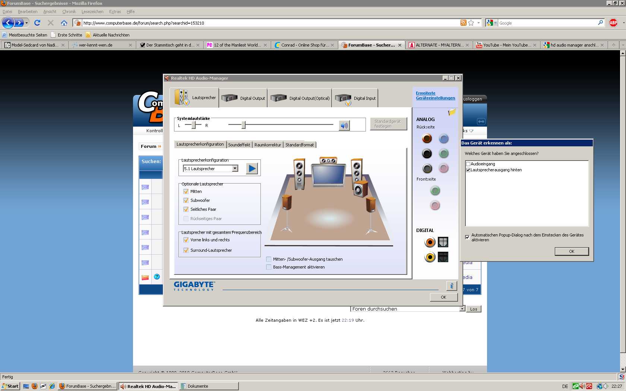
Task: Open the information button near Gigabyte logo
Action: pyautogui.click(x=452, y=286)
